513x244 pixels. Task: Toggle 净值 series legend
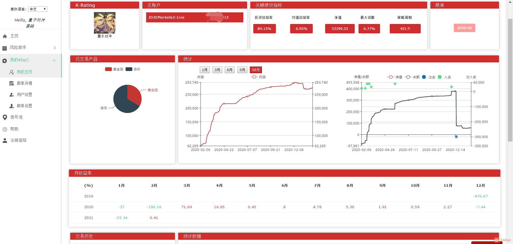coord(395,77)
